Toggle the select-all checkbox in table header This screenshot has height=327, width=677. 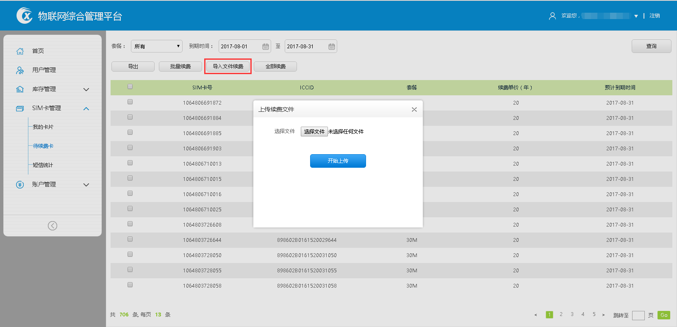click(x=130, y=87)
